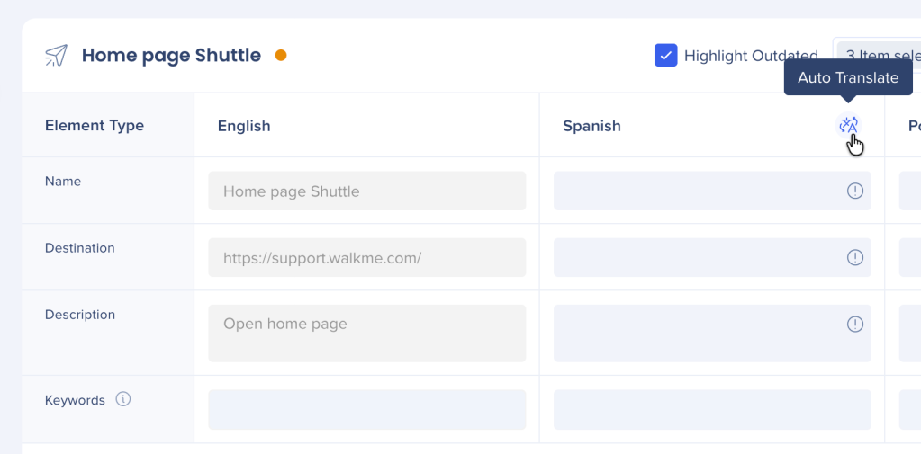921x454 pixels.
Task: Click the warning icon in Spanish Name field
Action: point(854,191)
